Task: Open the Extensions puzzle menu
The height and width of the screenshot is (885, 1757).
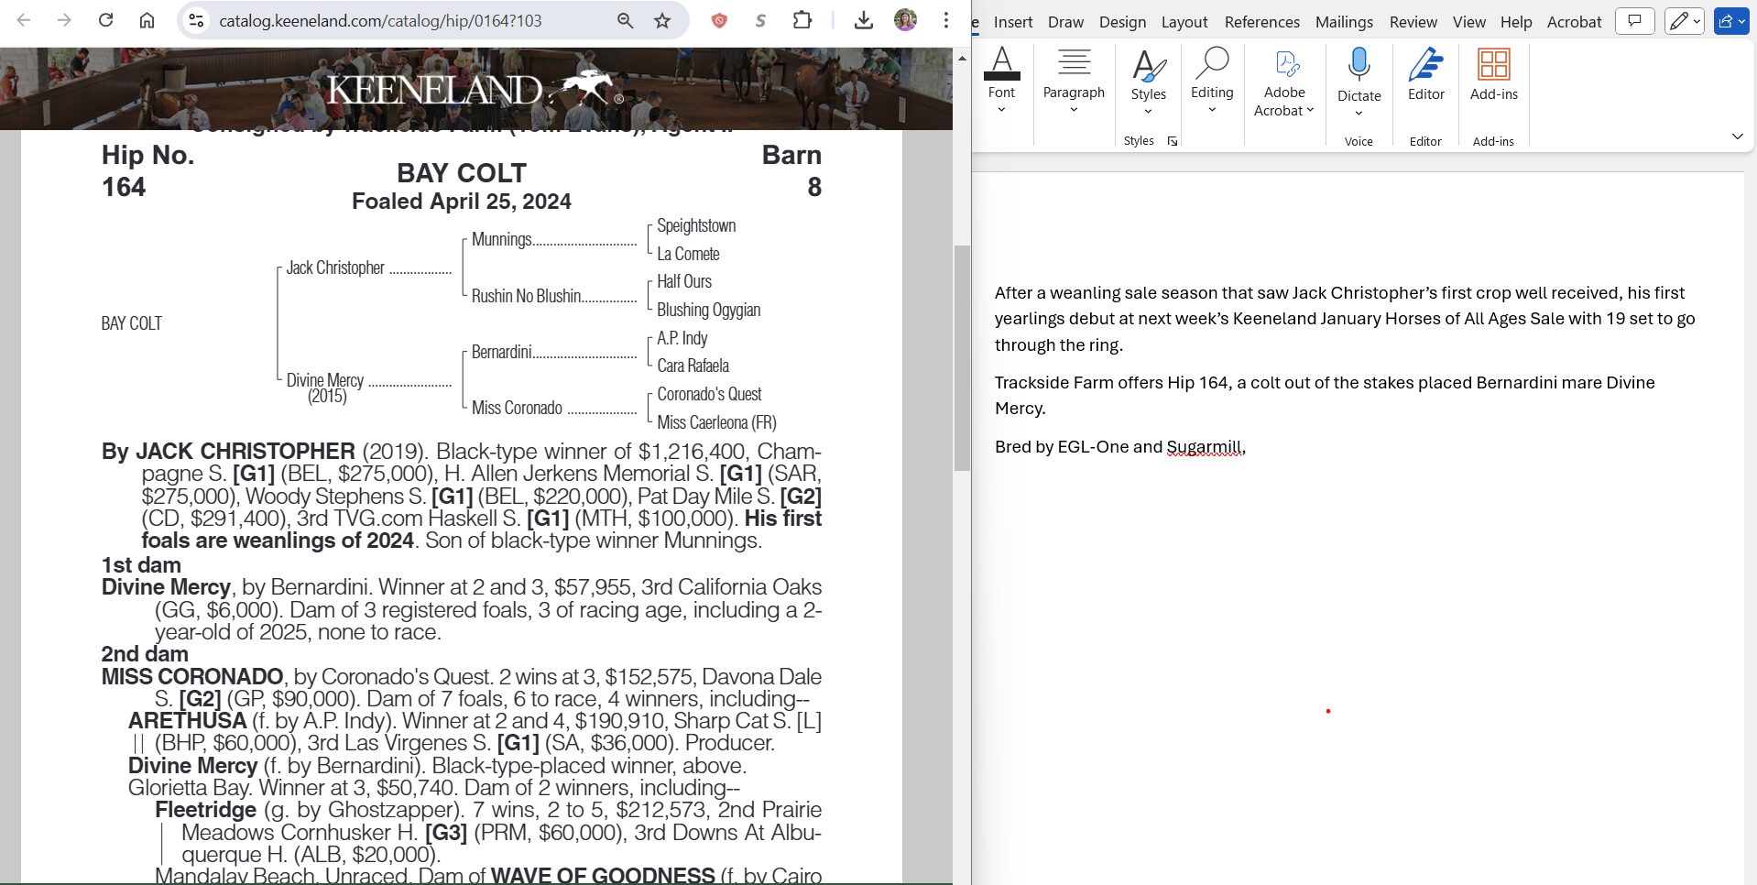Action: pos(802,20)
